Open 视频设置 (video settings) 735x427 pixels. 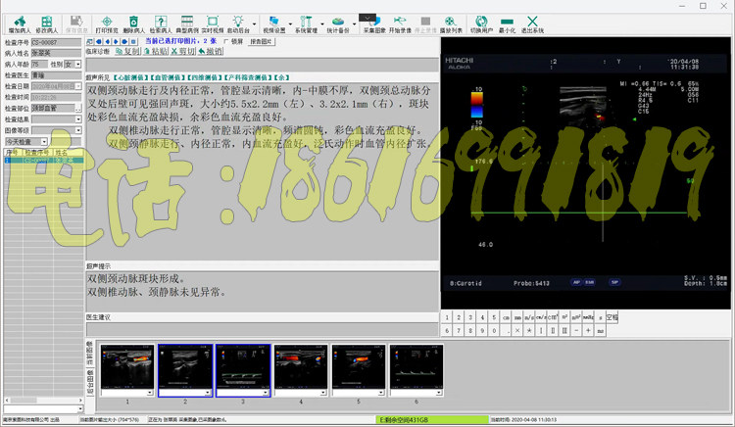[274, 24]
